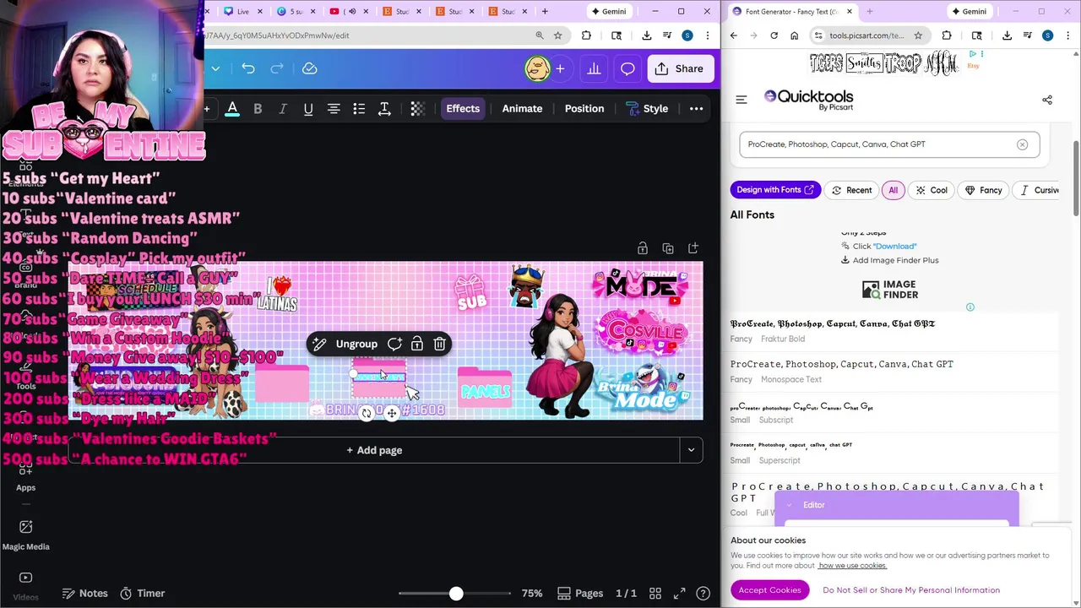This screenshot has height=608, width=1081.
Task: Clear the font generator text field
Action: tap(1022, 144)
